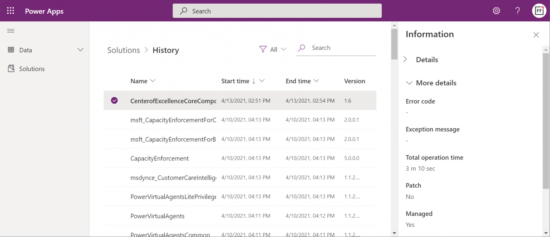Click version 1.6 cell
The width and height of the screenshot is (550, 237).
348,101
